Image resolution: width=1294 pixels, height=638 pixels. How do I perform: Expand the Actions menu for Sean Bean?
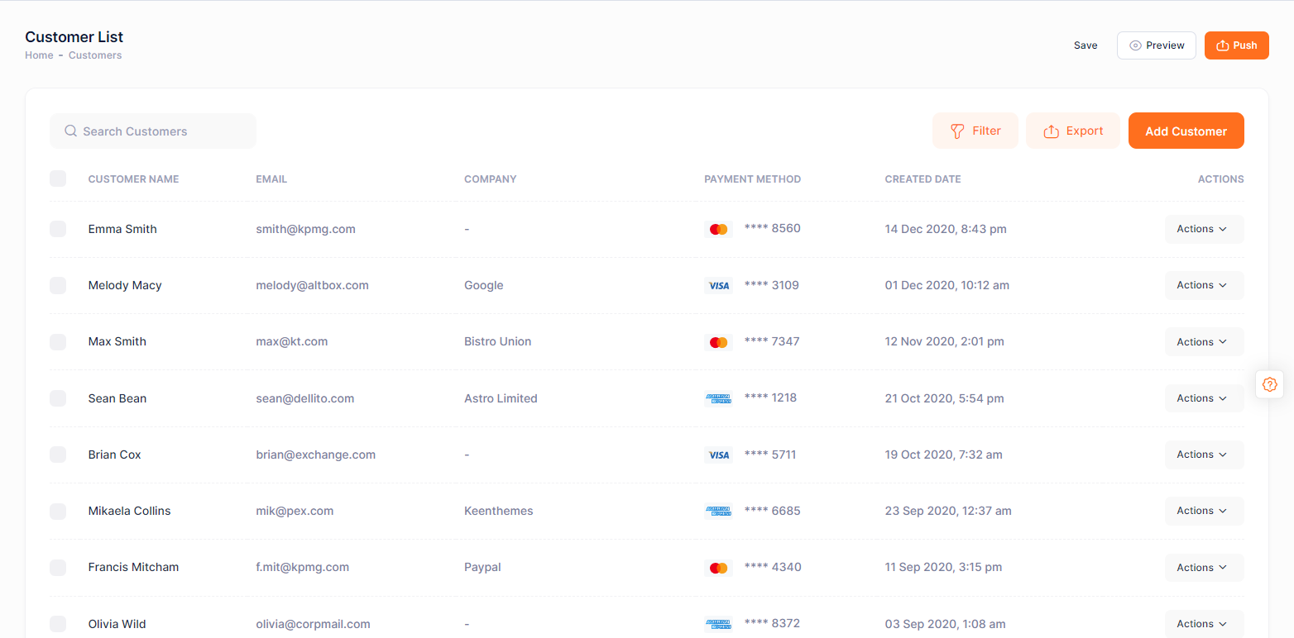1204,398
